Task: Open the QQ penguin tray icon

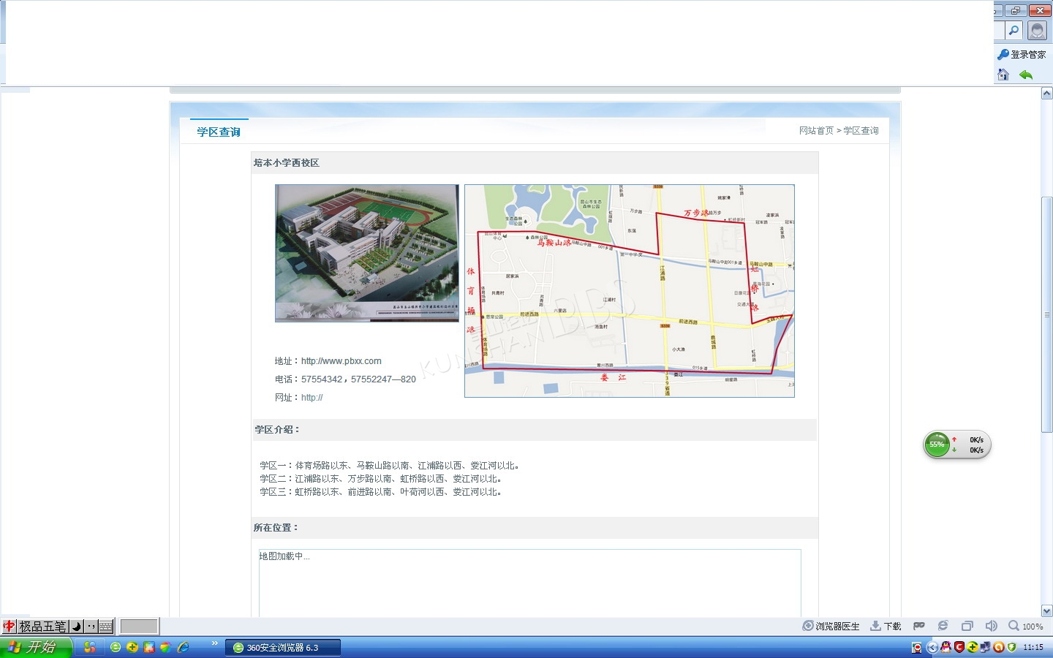Action: click(x=946, y=647)
